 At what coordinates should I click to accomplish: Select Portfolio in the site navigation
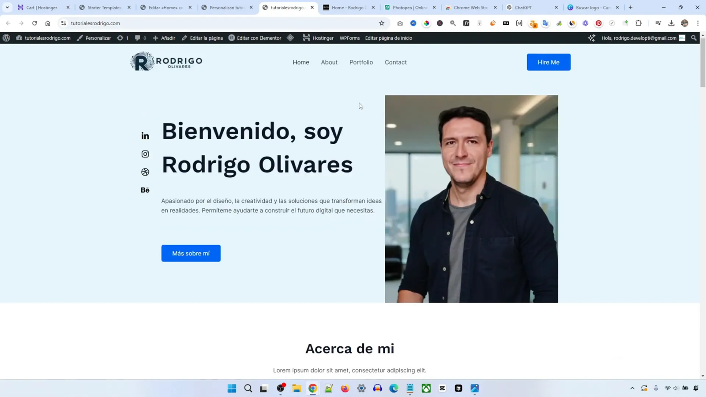(x=361, y=62)
